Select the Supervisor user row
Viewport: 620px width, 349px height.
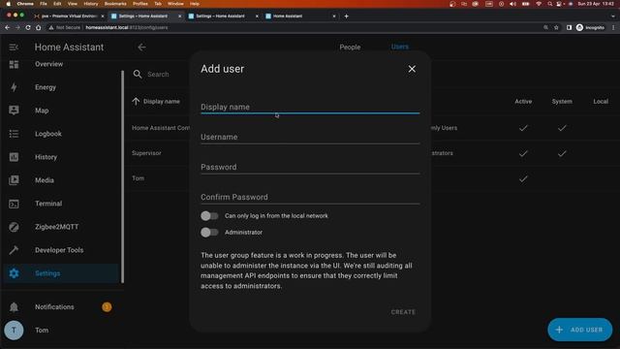coord(146,153)
